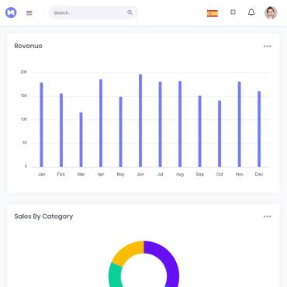Viewport: 287px width, 287px height.
Task: Focus the Search input field
Action: pos(93,12)
